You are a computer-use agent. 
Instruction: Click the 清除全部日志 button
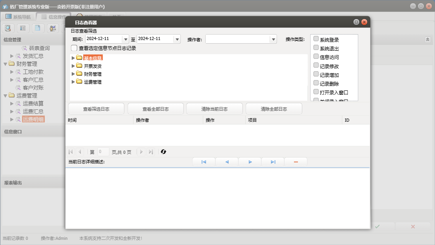[274, 109]
